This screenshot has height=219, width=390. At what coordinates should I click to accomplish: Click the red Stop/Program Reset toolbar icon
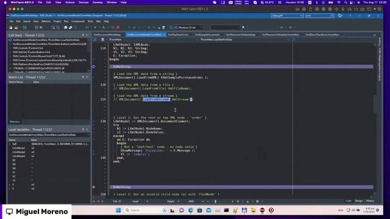(x=118, y=27)
